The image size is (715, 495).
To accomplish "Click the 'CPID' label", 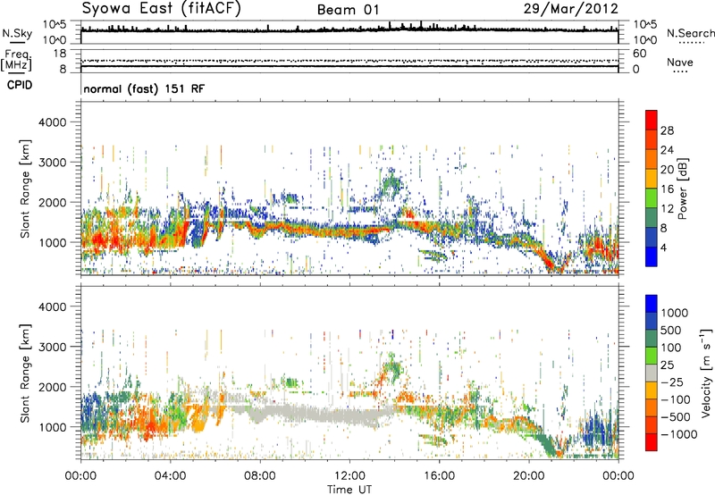I will click(19, 85).
